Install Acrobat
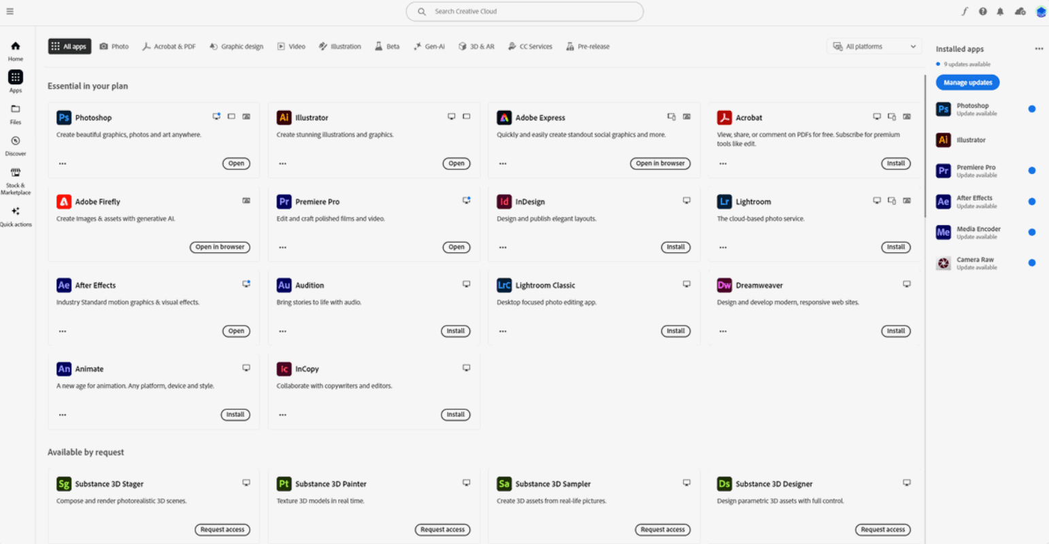Screen dimensions: 1049x544 pos(896,163)
